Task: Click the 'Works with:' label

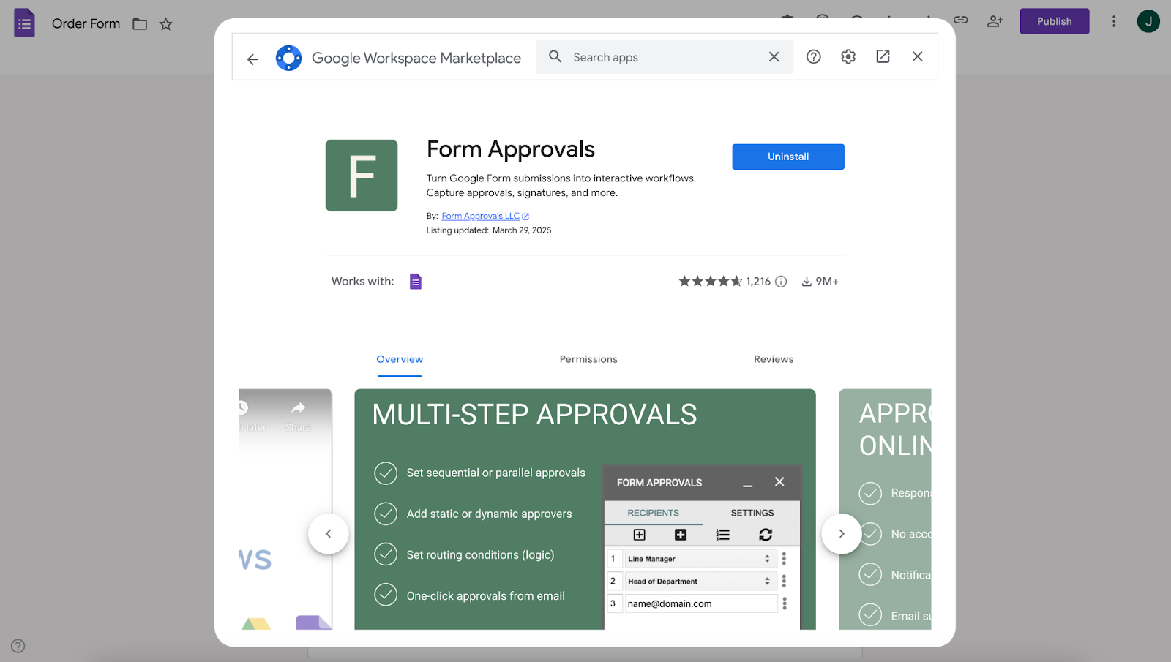Action: tap(362, 282)
